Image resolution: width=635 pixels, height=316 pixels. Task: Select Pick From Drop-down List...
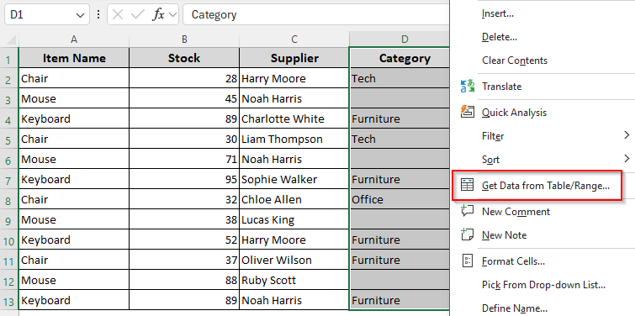point(542,284)
